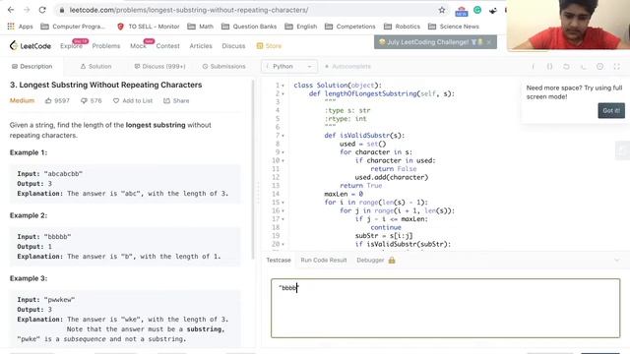Open the LeetCode Store link
The width and height of the screenshot is (630, 354).
point(269,46)
